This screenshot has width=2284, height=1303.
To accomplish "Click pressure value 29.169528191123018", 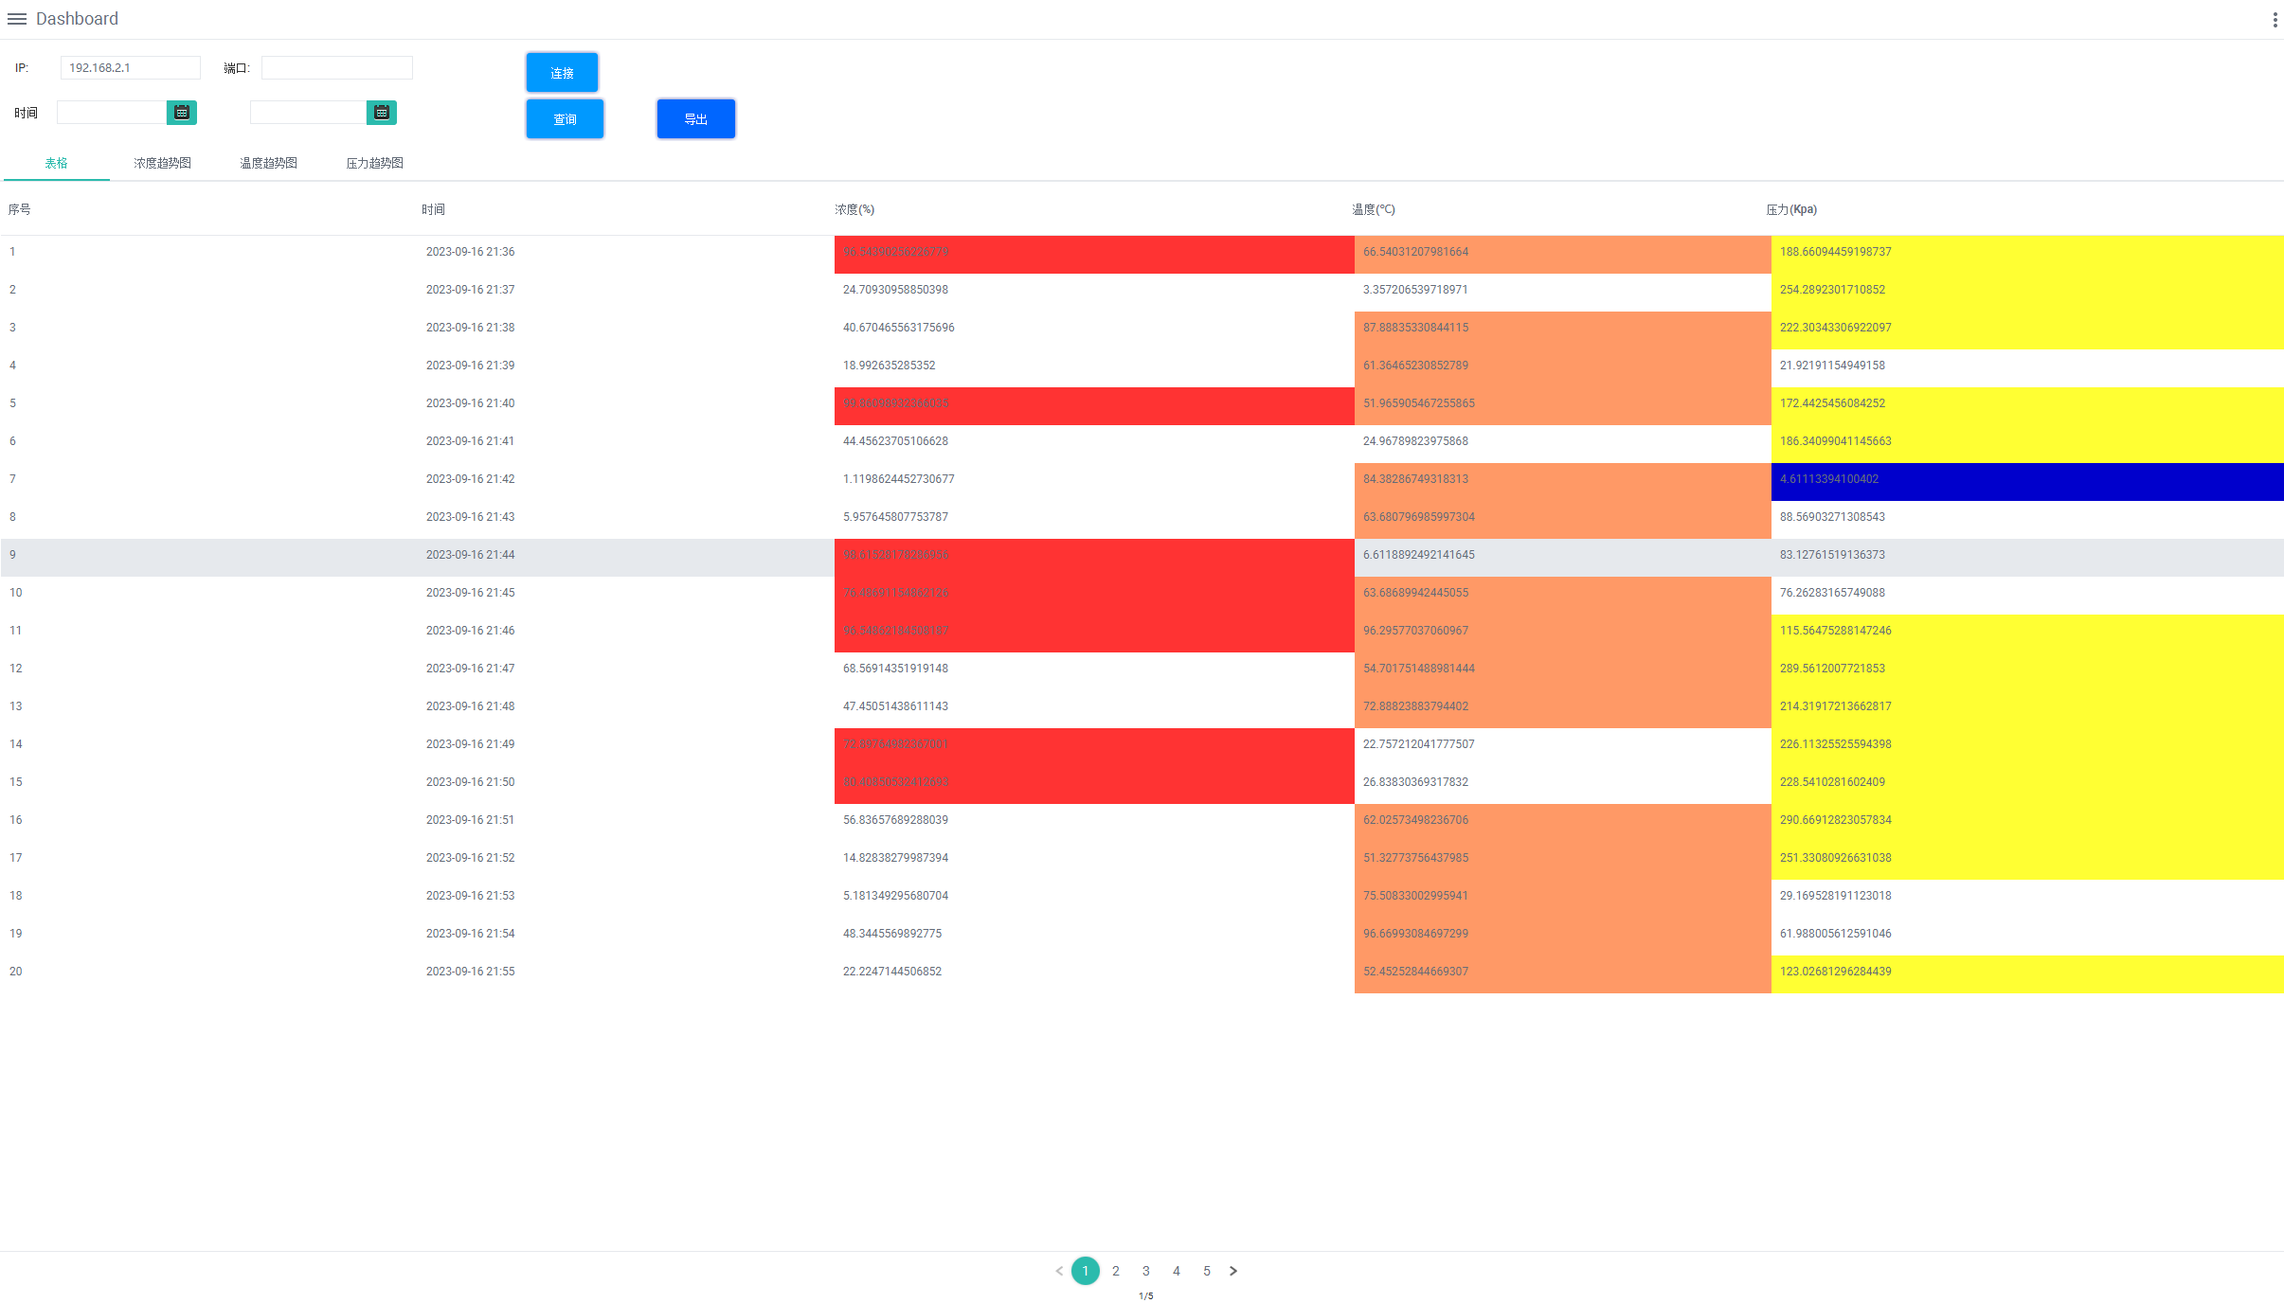I will click(1836, 896).
